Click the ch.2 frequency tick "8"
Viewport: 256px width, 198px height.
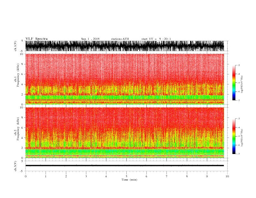22,118
